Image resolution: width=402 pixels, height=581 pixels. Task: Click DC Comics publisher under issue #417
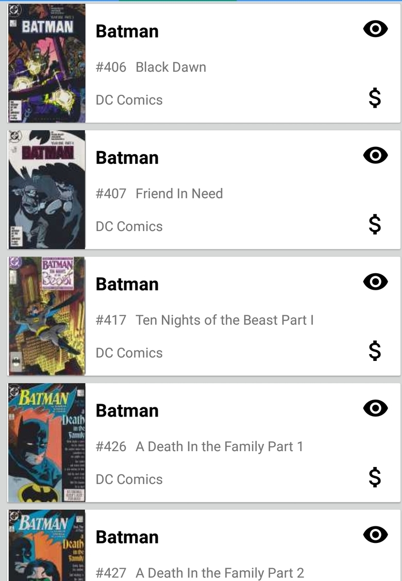pyautogui.click(x=129, y=353)
